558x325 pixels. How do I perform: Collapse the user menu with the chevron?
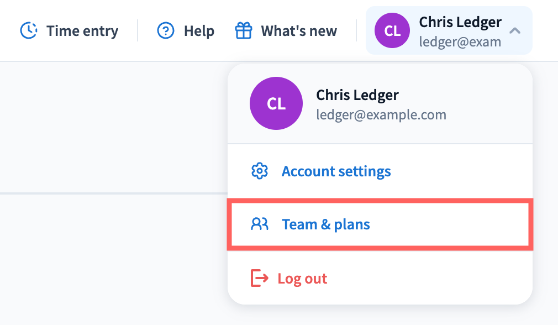[x=515, y=31]
